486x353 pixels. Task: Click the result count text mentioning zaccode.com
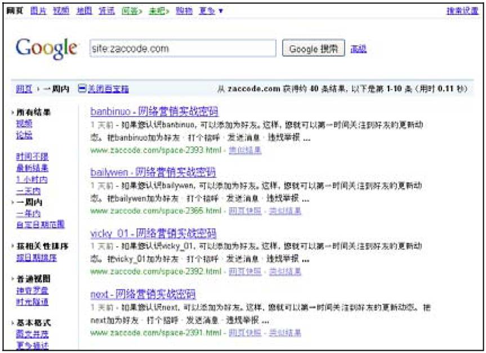tap(342, 89)
